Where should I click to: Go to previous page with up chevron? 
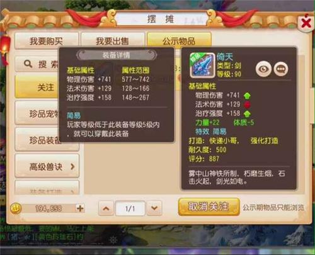tap(106, 208)
